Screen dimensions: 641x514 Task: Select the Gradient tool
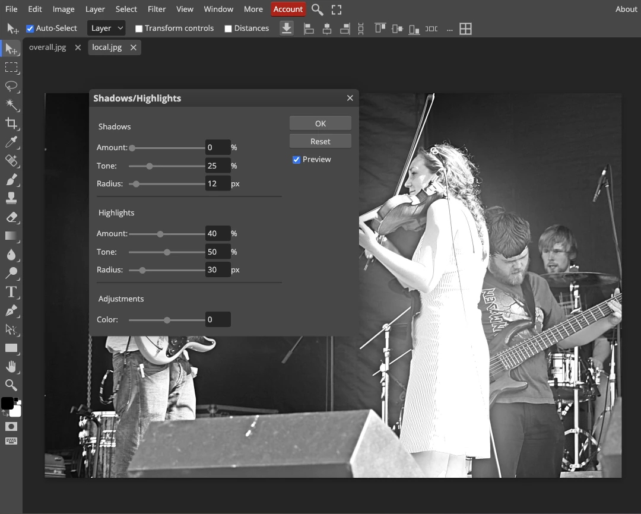click(x=11, y=236)
